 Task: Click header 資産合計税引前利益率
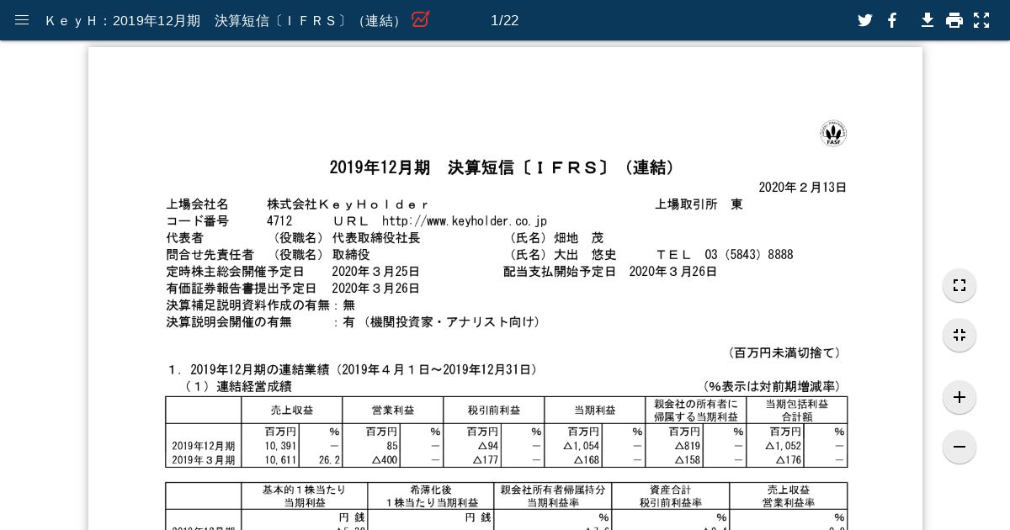pos(671,496)
